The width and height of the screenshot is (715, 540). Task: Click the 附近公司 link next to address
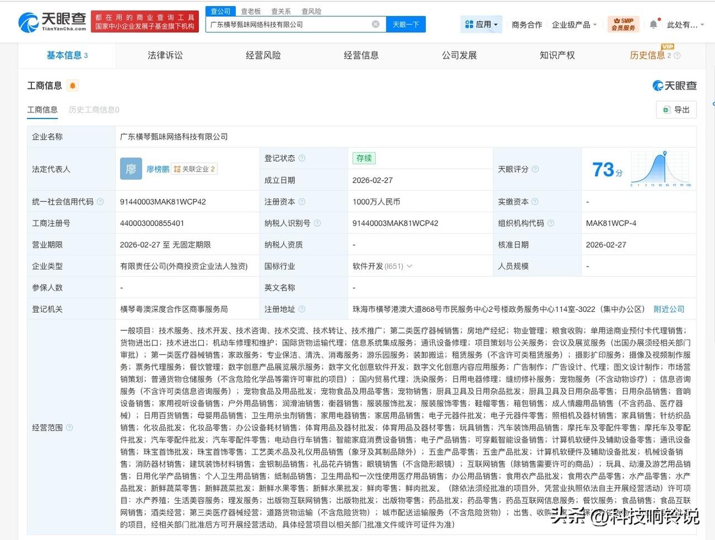[669, 309]
